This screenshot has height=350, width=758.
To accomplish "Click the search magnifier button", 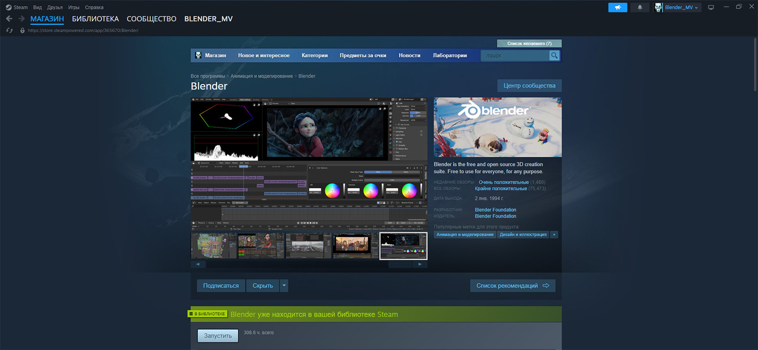I will [x=554, y=55].
